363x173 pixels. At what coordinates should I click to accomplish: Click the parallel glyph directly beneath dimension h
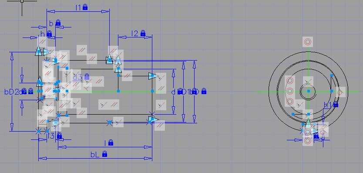[x=42, y=42]
